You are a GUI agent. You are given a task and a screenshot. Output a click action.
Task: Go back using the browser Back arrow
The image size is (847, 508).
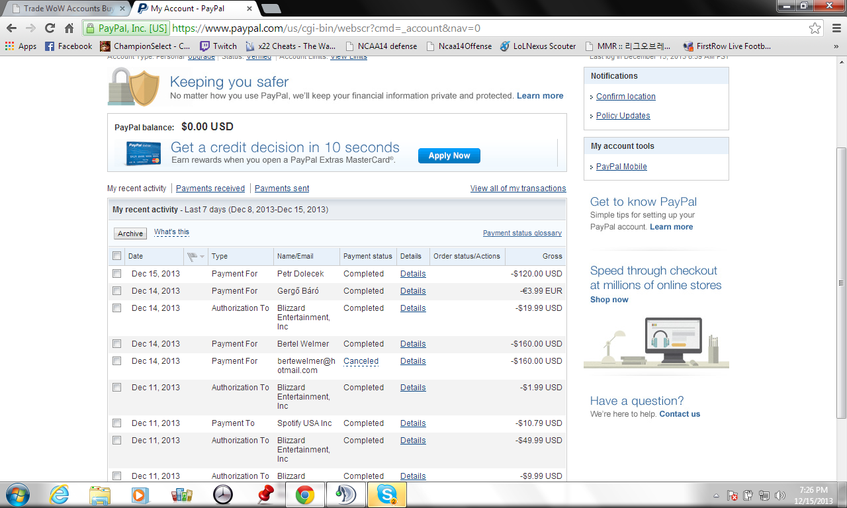[11, 28]
